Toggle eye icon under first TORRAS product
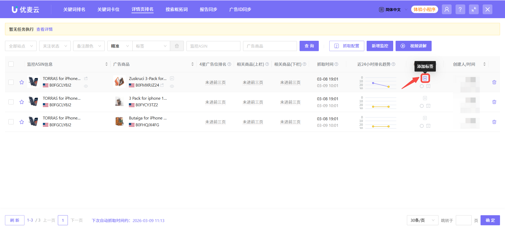Viewport: 505px width, 231px height. point(86,86)
